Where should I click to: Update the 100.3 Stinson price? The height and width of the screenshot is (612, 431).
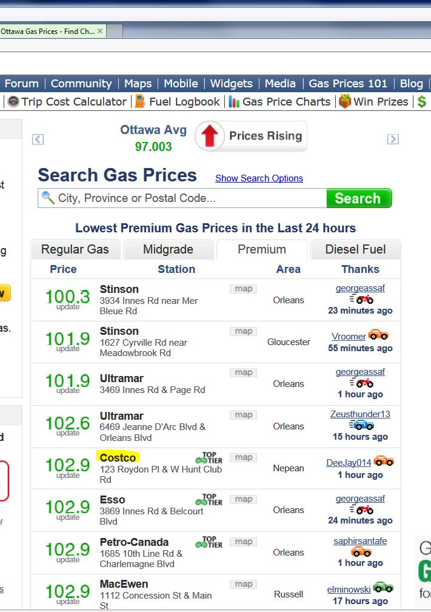coord(68,307)
